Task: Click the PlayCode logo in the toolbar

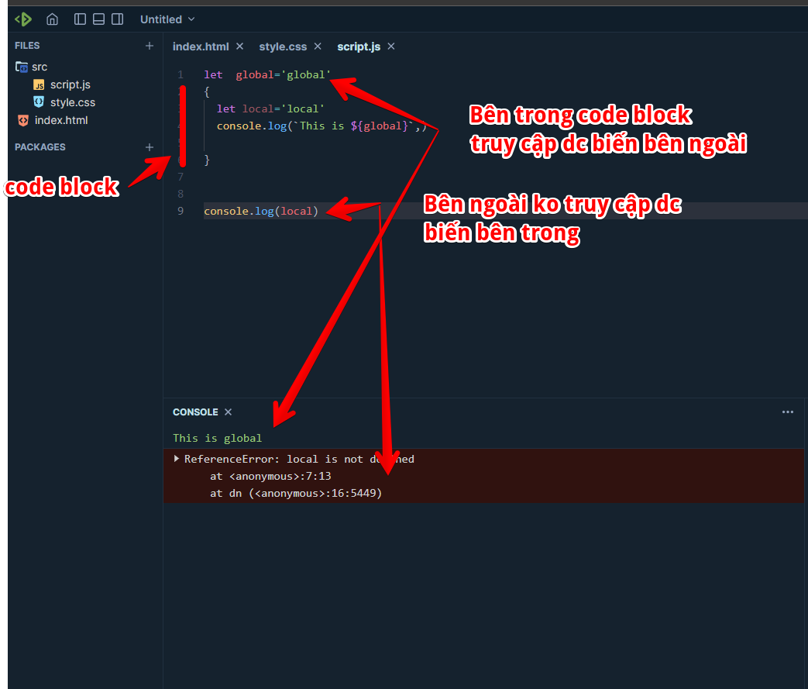Action: tap(22, 19)
